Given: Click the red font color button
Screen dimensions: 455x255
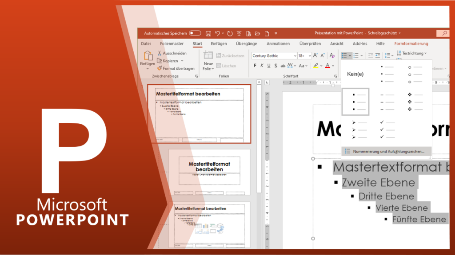Looking at the screenshot, I should 327,66.
